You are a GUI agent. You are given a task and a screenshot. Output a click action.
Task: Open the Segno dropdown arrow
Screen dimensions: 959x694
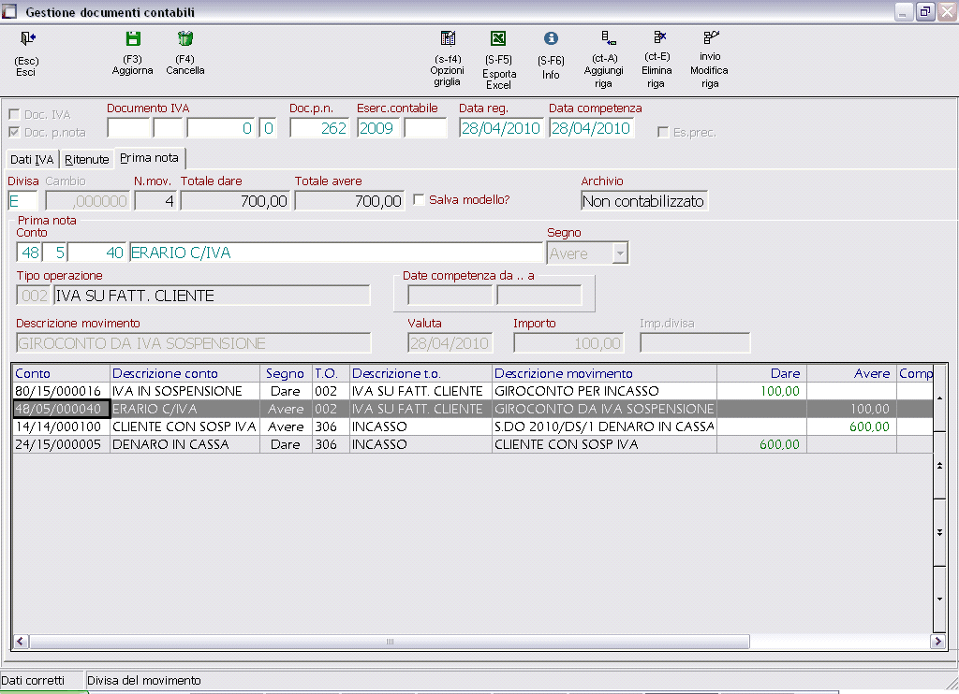(620, 253)
